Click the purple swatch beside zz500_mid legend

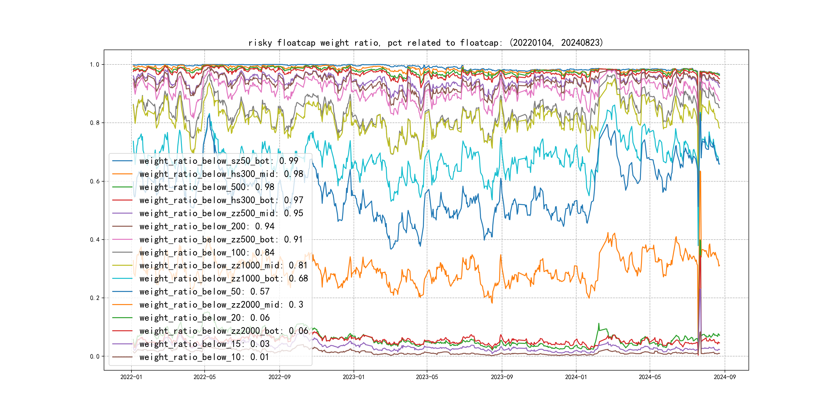pyautogui.click(x=122, y=213)
